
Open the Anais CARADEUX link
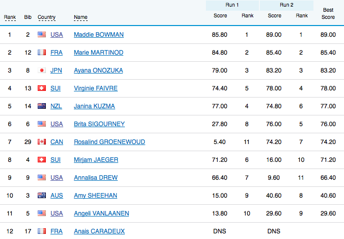coord(99,231)
